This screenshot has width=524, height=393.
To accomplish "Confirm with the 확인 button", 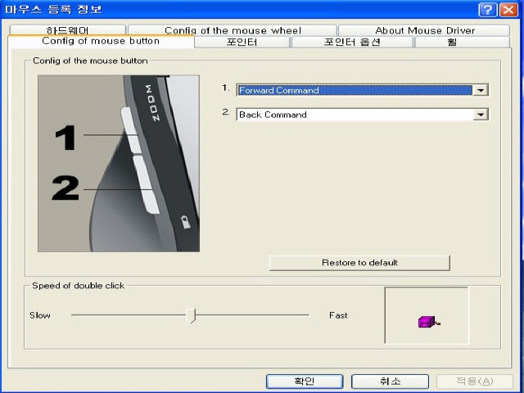I will (x=305, y=381).
